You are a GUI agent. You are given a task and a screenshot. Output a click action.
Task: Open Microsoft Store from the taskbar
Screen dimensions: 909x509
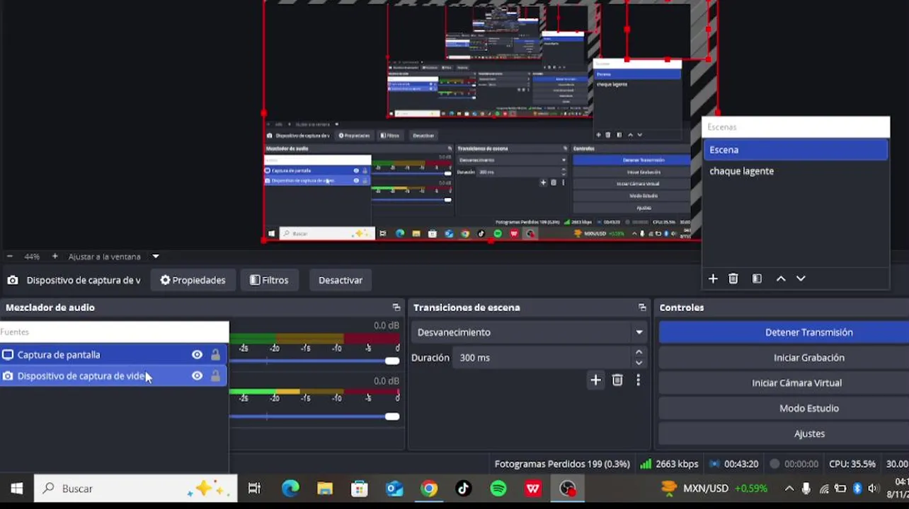[x=360, y=488]
